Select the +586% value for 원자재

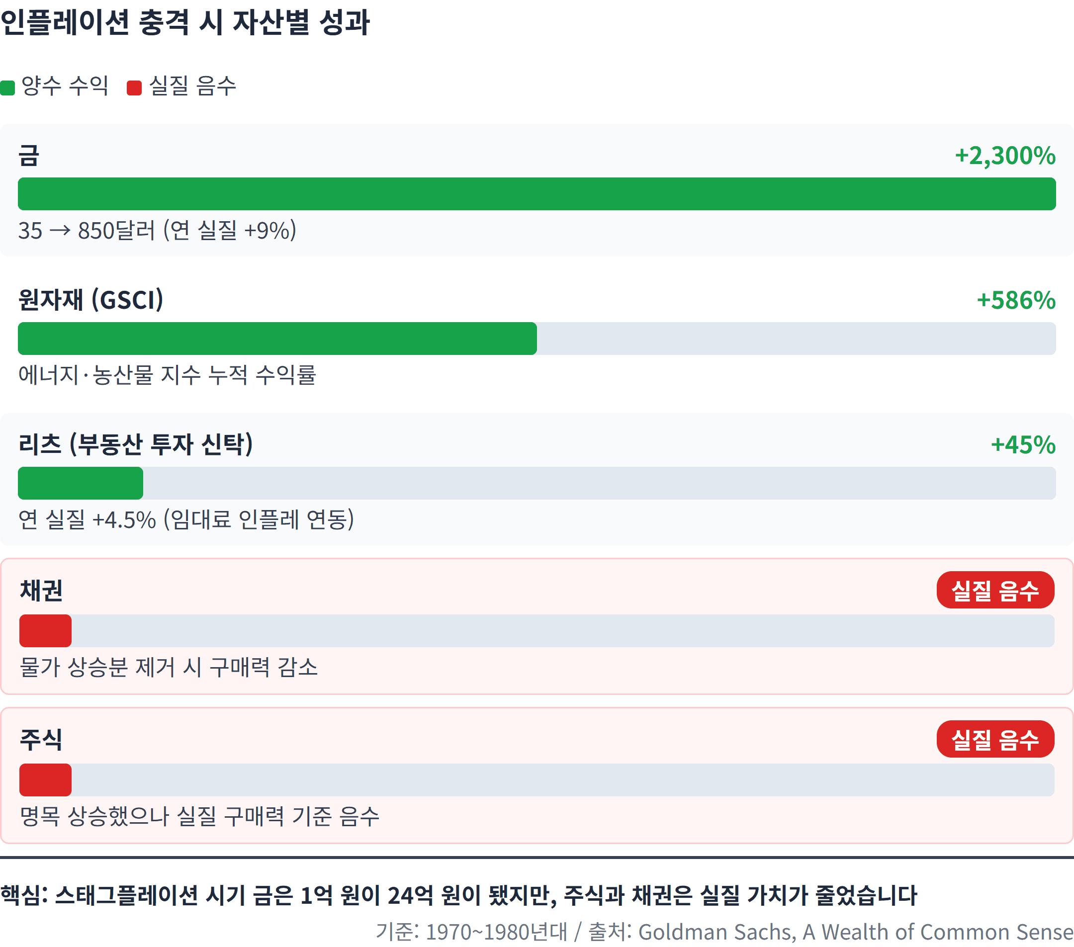coord(1016,300)
